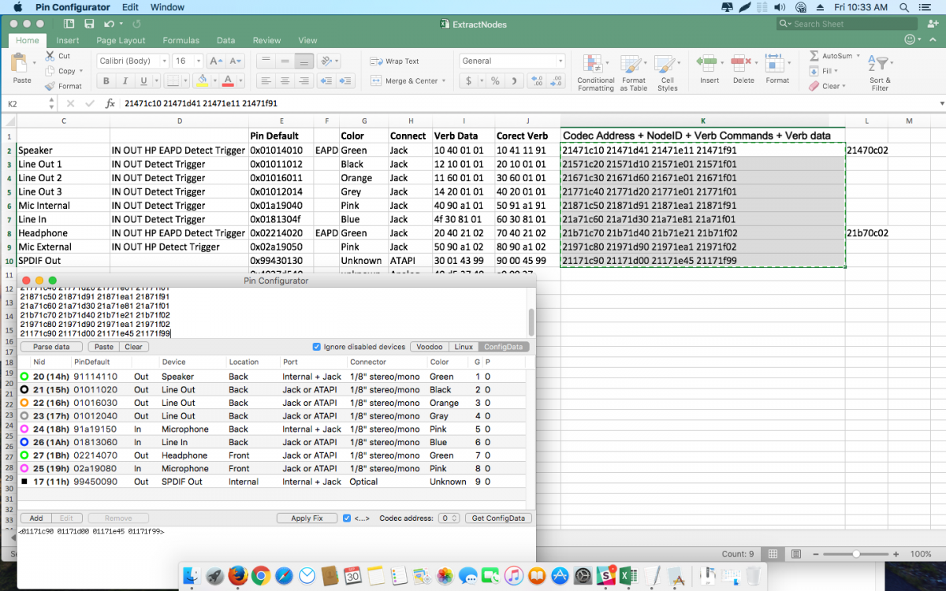Uncheck Ignore disabled devices

click(x=317, y=347)
